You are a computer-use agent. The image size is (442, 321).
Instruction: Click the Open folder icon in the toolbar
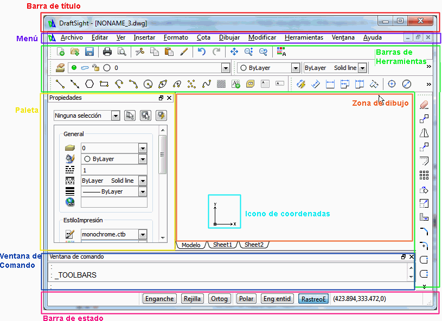[75, 52]
